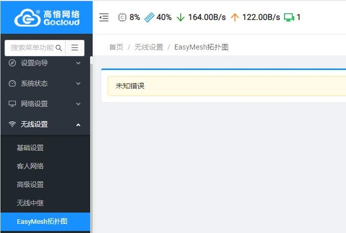
Task: Click the green download speed arrow
Action: coord(180,17)
